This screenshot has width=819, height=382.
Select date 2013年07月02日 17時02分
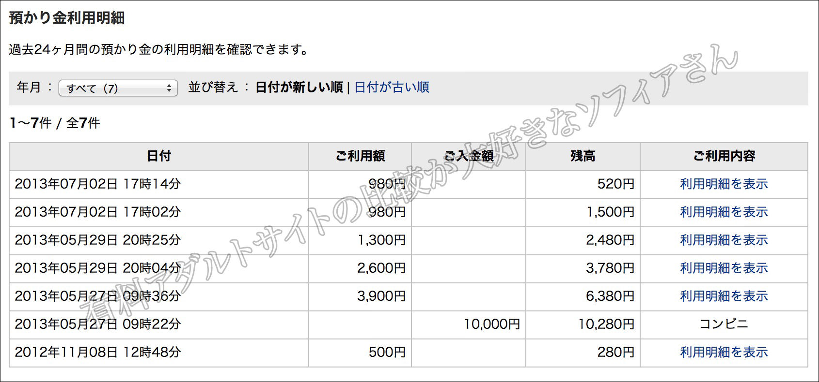(x=97, y=212)
